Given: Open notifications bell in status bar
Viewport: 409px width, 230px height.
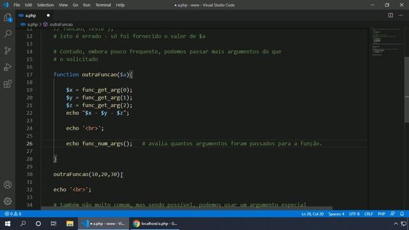Looking at the screenshot, I should pos(402,214).
